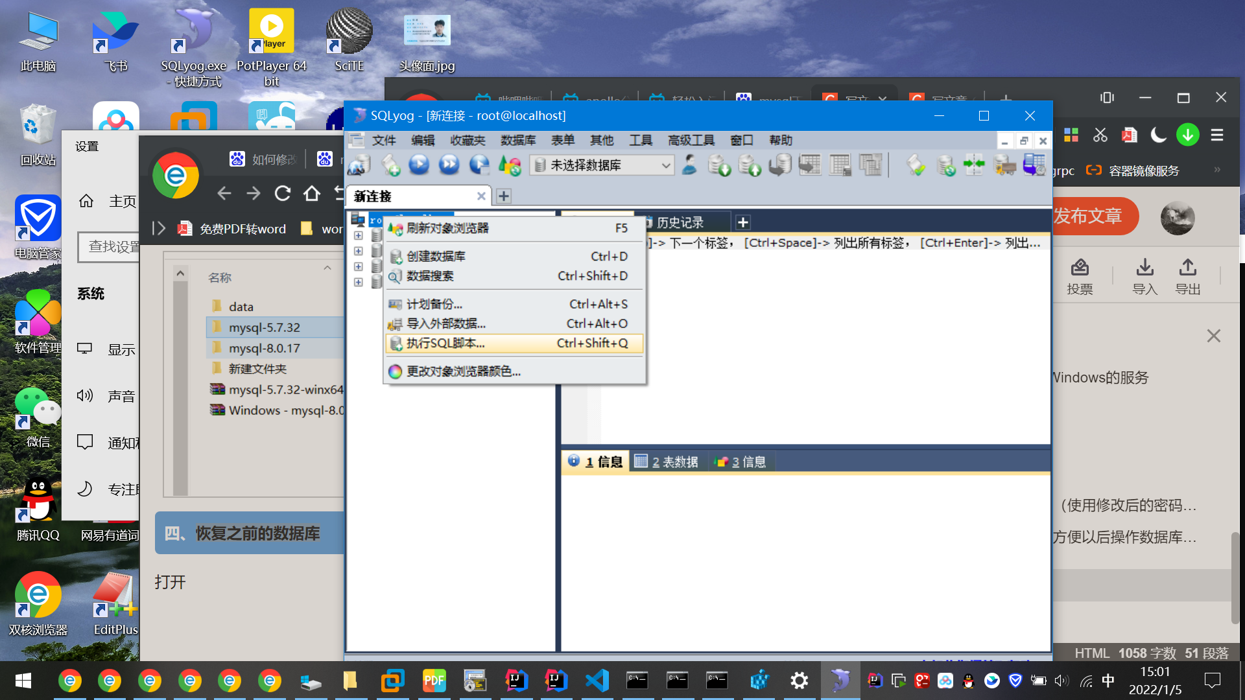Image resolution: width=1245 pixels, height=700 pixels.
Task: Toggle the moon night mode icon in browser
Action: coord(1158,135)
